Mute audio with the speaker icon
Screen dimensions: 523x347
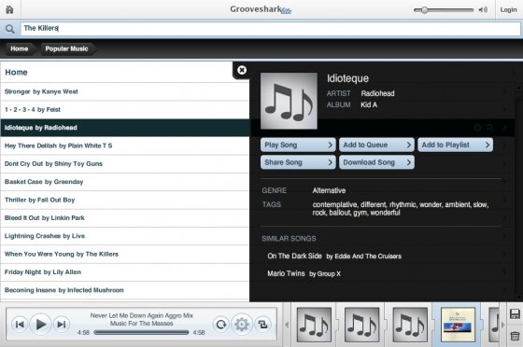pyautogui.click(x=483, y=9)
